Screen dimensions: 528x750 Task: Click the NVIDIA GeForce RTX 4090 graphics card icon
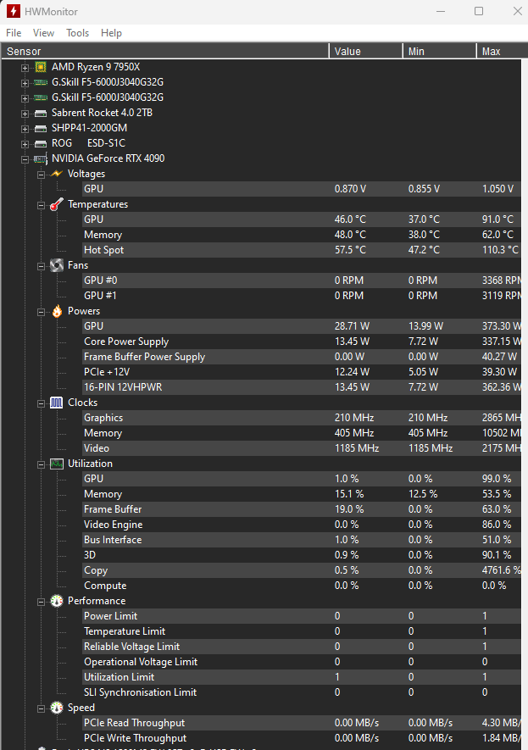(x=41, y=158)
